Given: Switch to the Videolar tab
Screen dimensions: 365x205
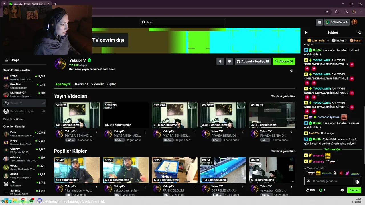Looking at the screenshot, I should [x=97, y=84].
